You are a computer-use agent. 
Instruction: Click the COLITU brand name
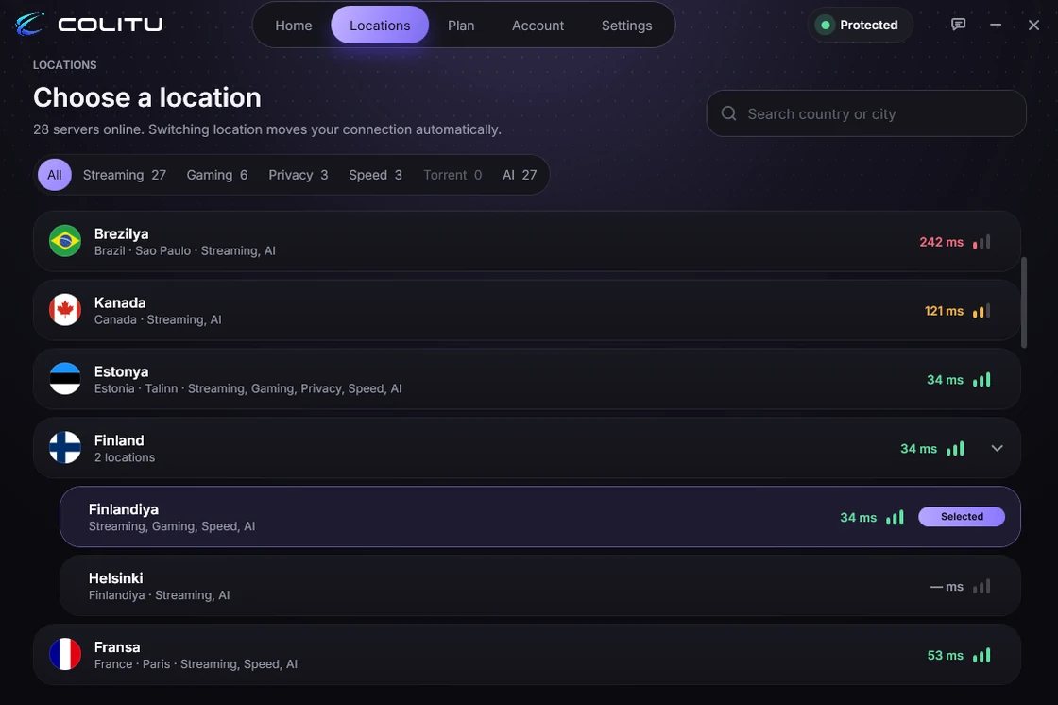[x=111, y=25]
